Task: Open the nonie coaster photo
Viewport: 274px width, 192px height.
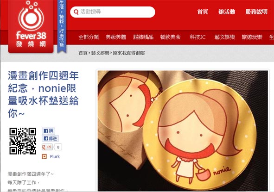Action: tap(183, 130)
